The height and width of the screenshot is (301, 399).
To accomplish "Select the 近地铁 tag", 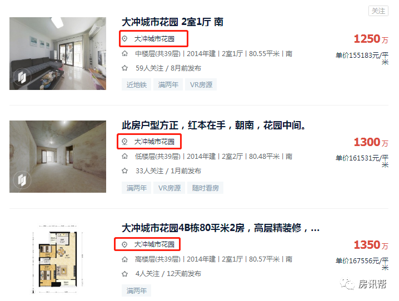I will point(136,84).
